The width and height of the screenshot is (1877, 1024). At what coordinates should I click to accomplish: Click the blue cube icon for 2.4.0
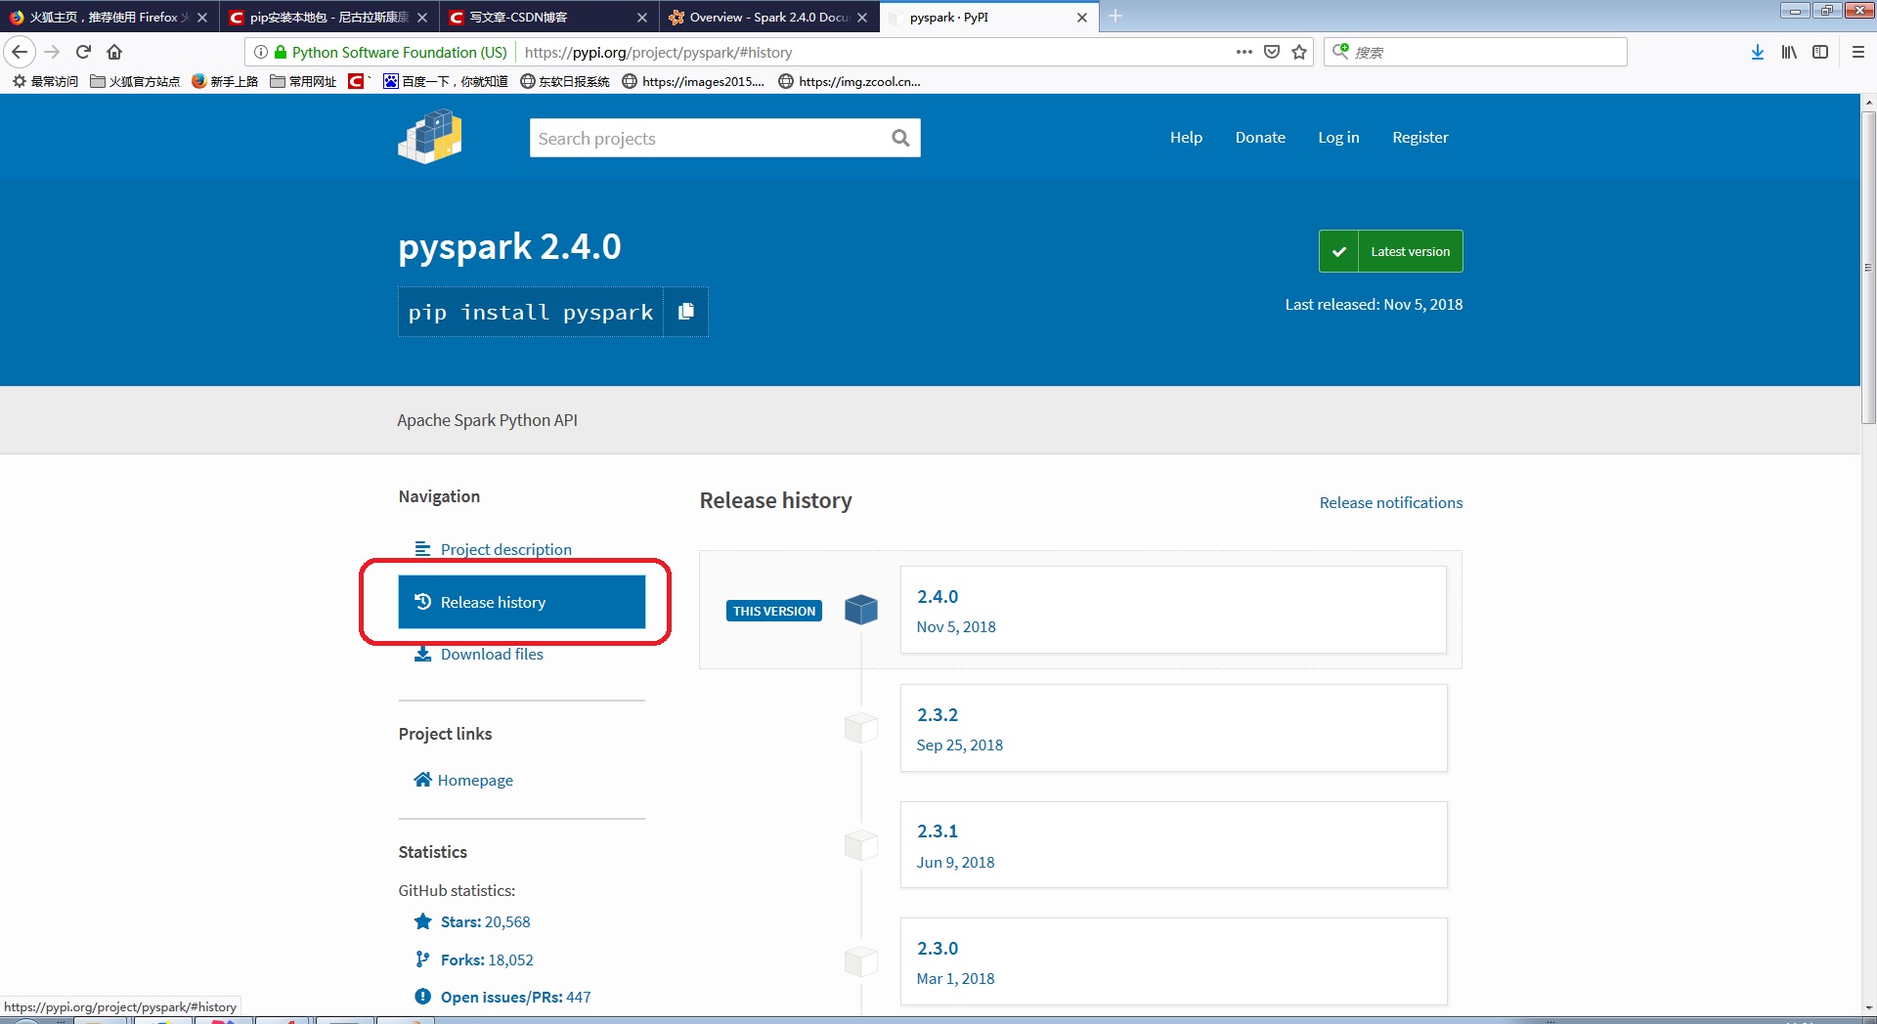click(x=861, y=610)
